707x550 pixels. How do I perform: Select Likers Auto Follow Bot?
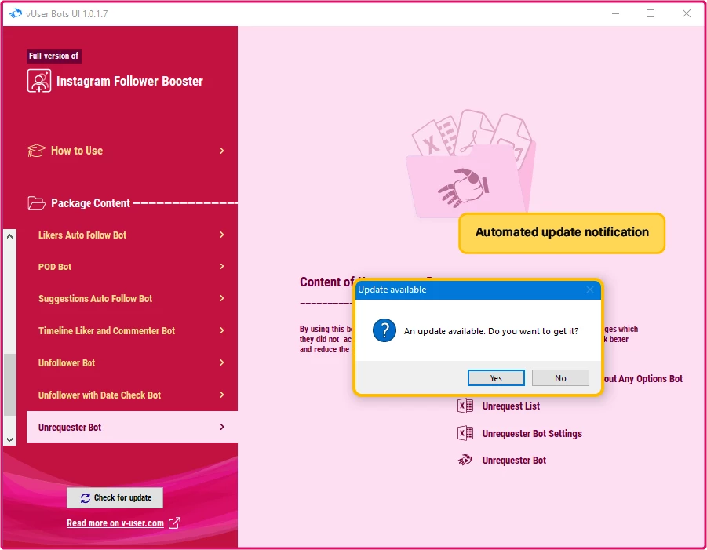pos(132,235)
